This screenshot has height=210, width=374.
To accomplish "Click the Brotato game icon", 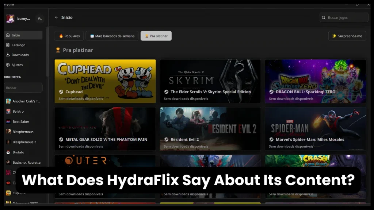I will tap(8, 152).
